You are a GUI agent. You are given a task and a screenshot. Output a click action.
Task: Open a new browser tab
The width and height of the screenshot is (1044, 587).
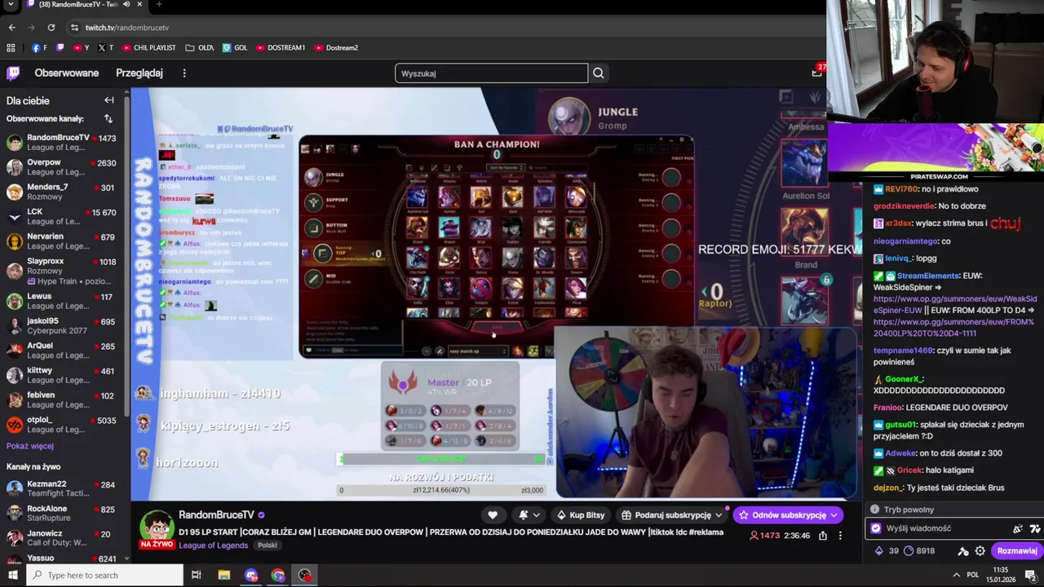click(159, 4)
